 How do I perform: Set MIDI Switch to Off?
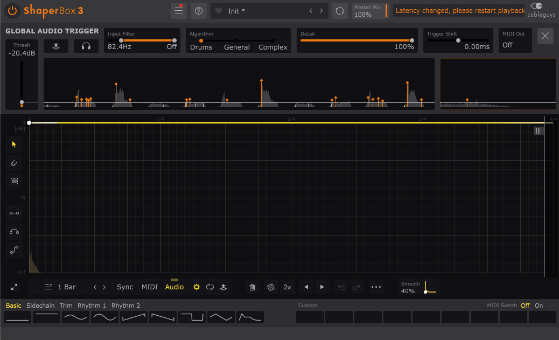coord(525,306)
